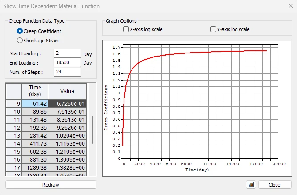Click row header number 12
297x195 pixels.
pos(14,127)
